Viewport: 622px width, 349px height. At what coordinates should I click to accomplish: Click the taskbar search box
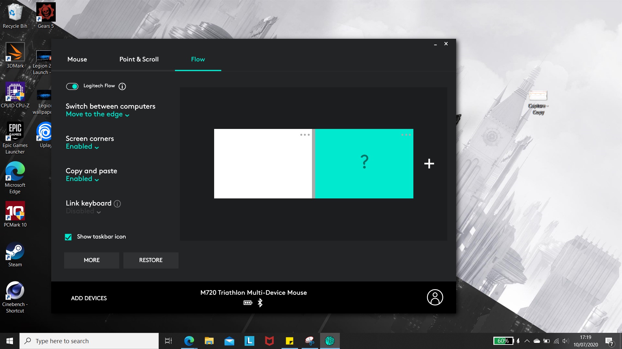click(x=89, y=341)
